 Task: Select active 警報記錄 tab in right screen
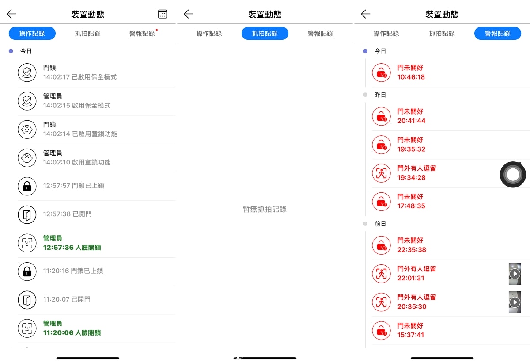pyautogui.click(x=498, y=34)
